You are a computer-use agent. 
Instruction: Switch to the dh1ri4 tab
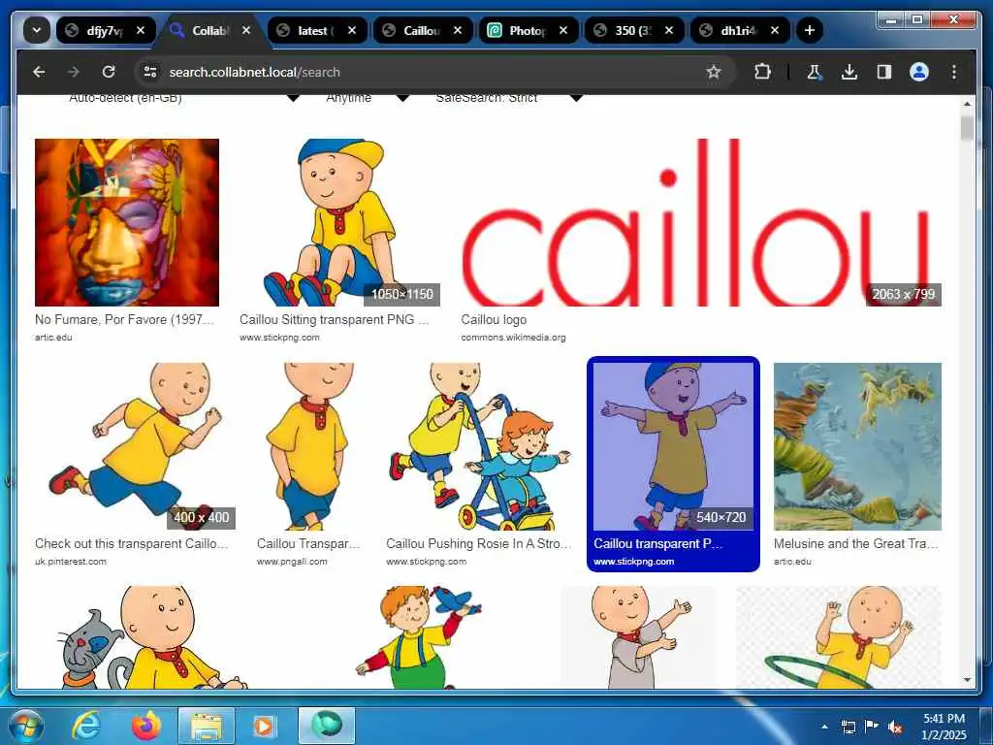point(740,30)
